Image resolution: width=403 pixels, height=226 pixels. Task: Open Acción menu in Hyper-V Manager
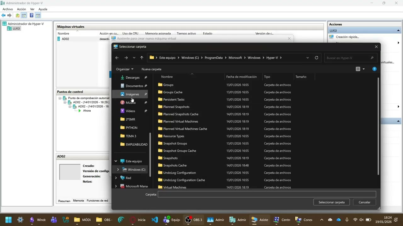21,9
